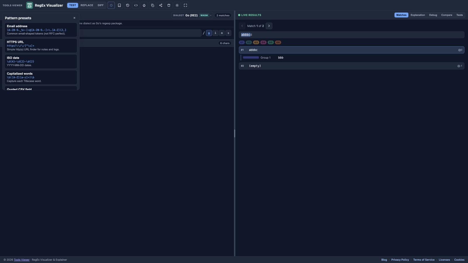Open the Cookies footer link
The image size is (468, 263).
click(459, 260)
